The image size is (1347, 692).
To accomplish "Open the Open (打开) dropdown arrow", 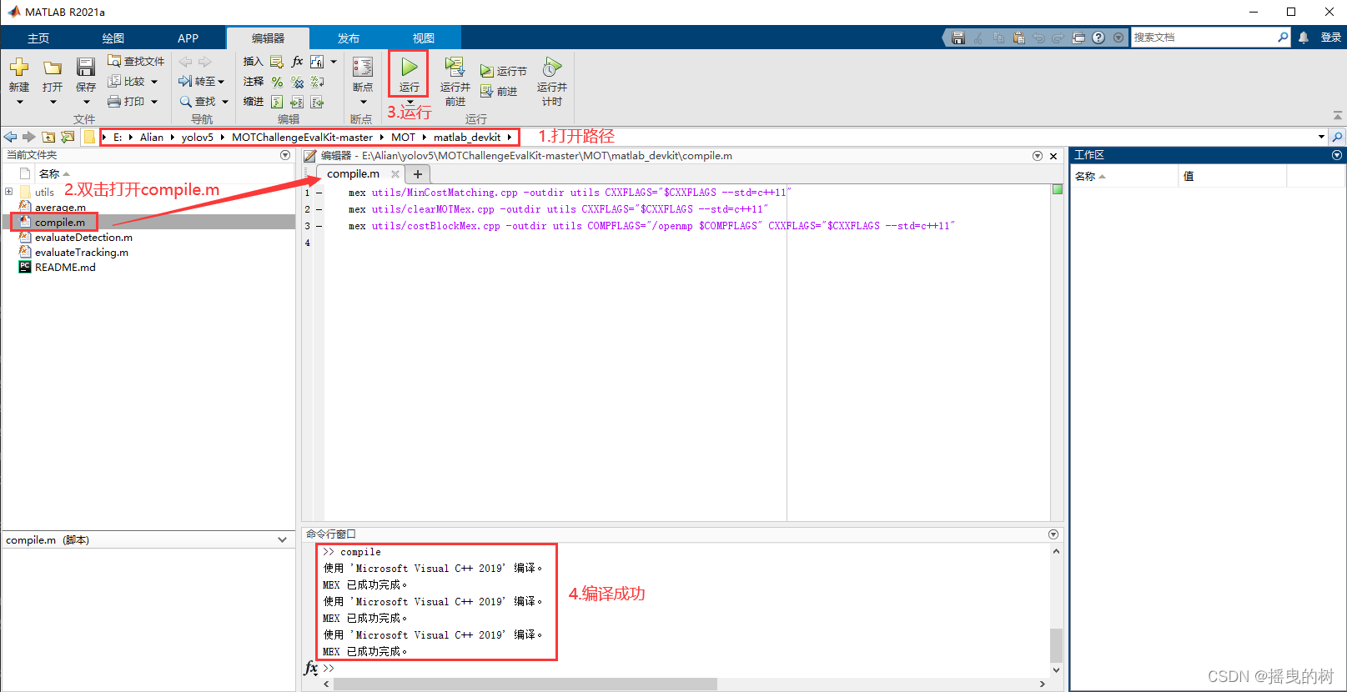I will pyautogui.click(x=53, y=103).
